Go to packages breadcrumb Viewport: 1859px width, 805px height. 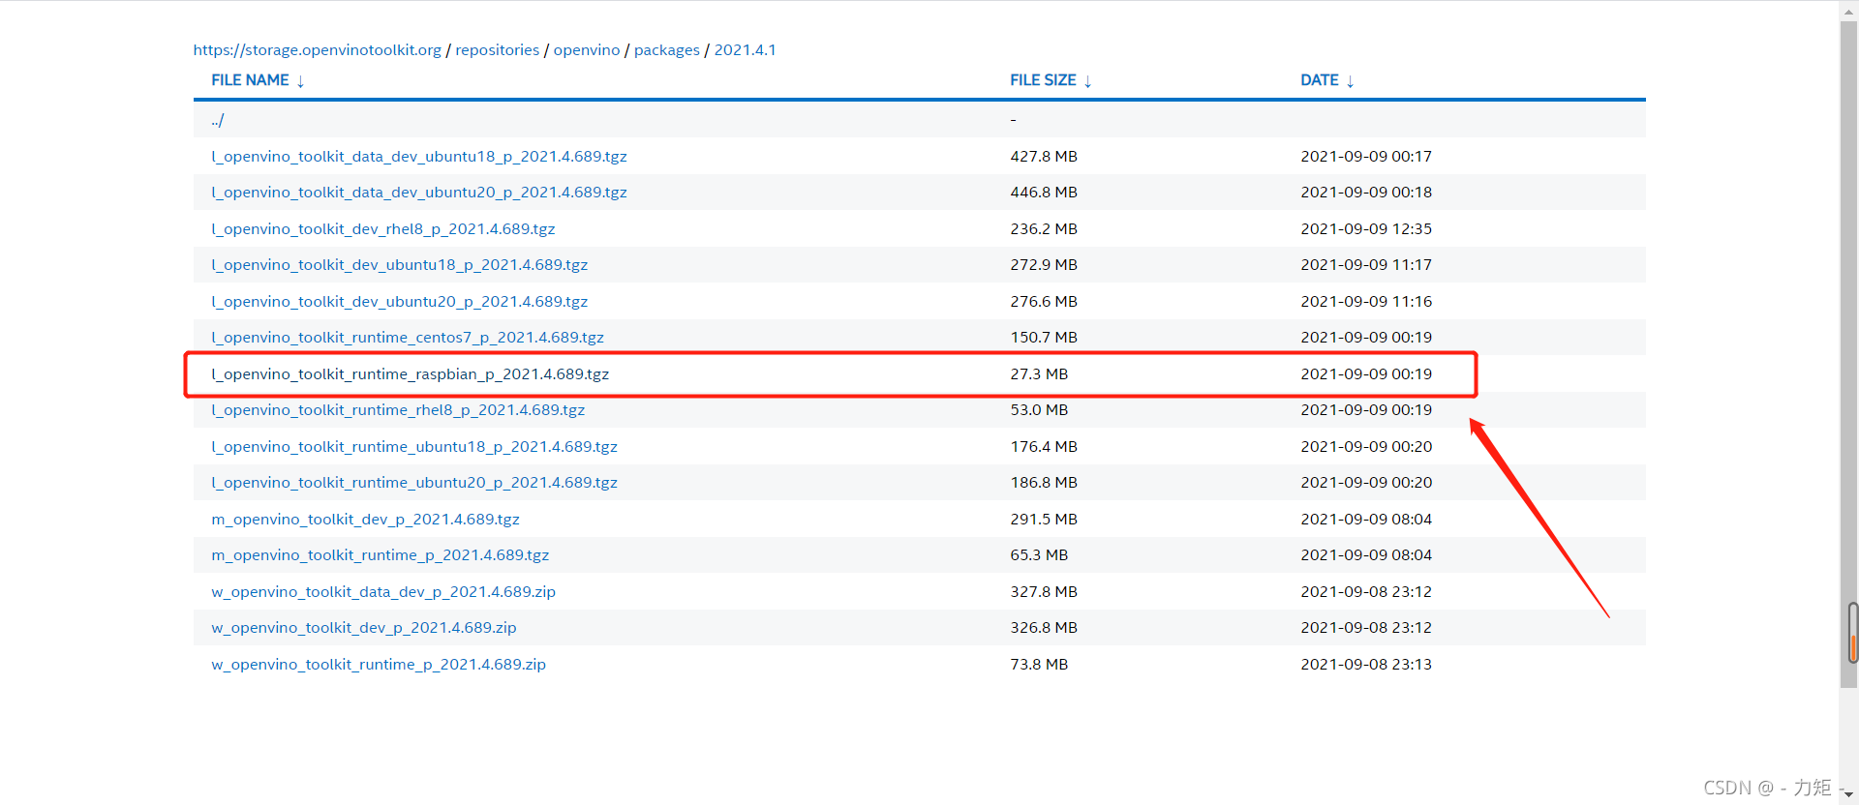666,50
